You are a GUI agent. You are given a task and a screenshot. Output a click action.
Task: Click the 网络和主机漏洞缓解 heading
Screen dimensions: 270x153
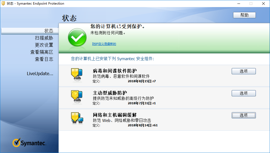(x=115, y=115)
